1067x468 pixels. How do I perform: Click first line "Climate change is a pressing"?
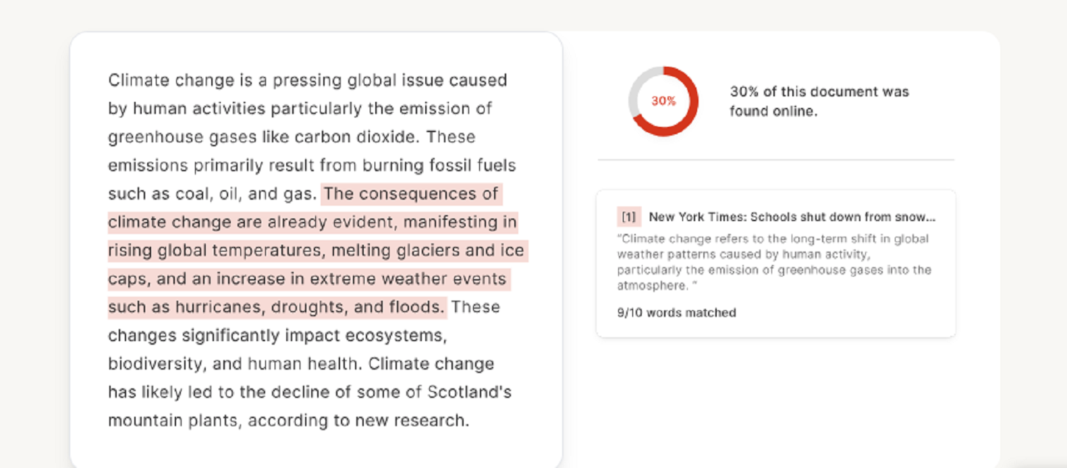pos(307,80)
